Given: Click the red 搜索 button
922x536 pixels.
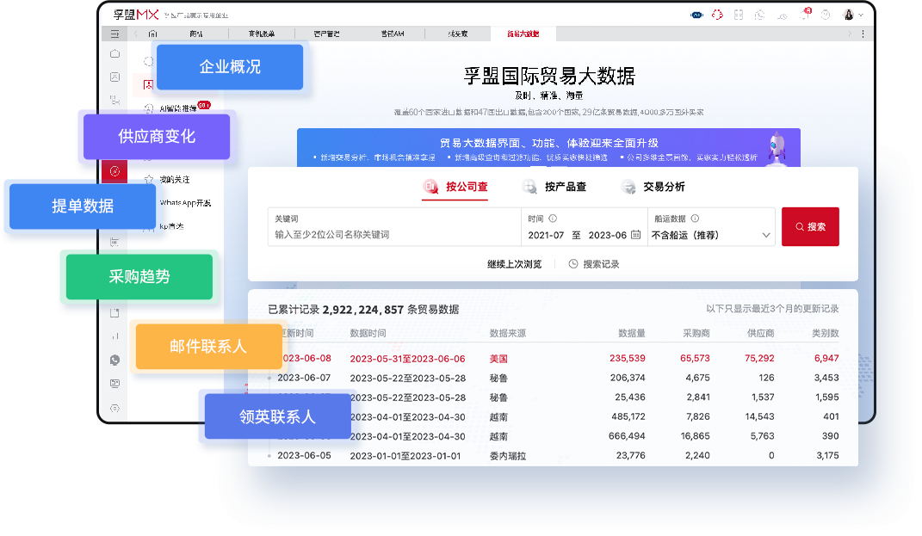Looking at the screenshot, I should pos(810,226).
